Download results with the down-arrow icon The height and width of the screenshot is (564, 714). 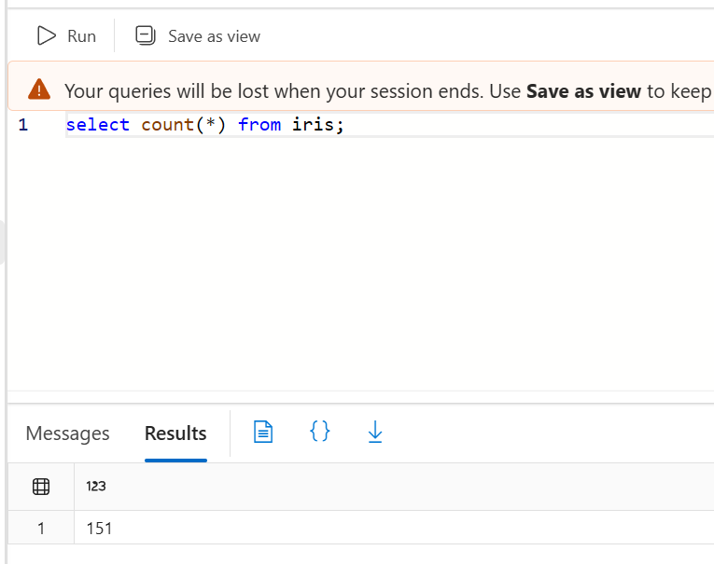[x=375, y=432]
